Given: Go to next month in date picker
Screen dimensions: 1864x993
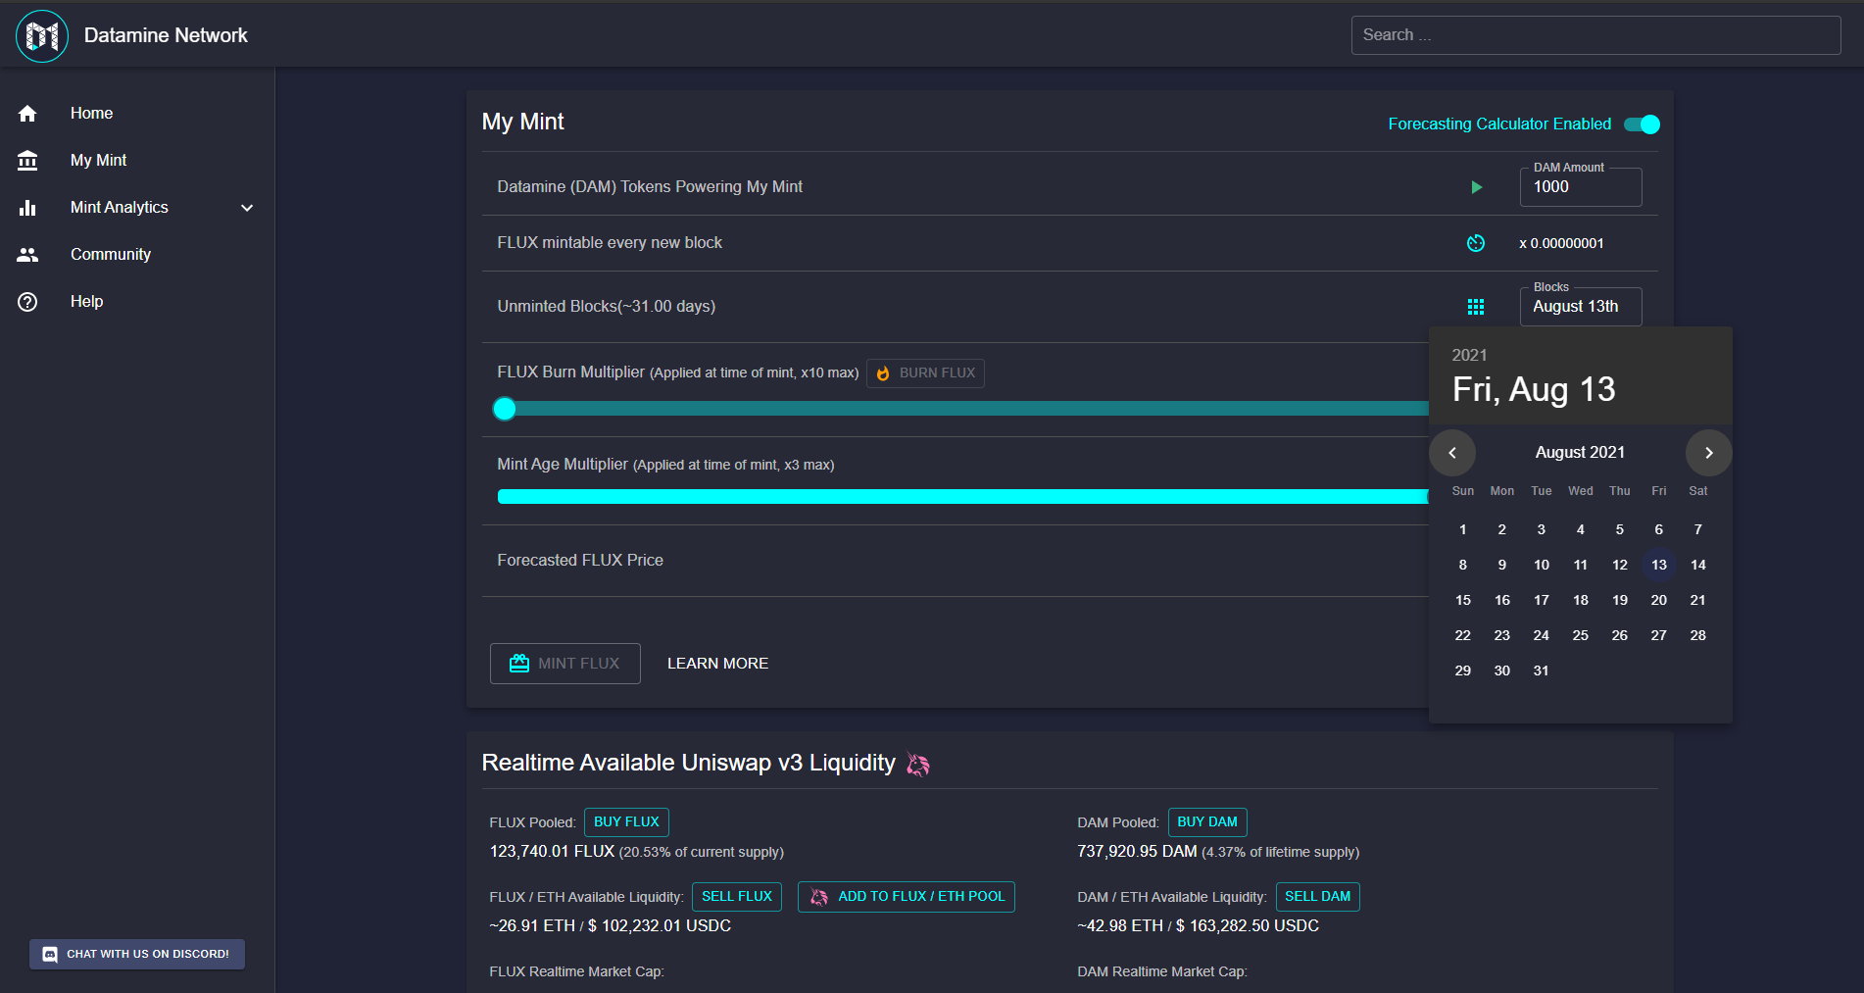Looking at the screenshot, I should (x=1708, y=453).
